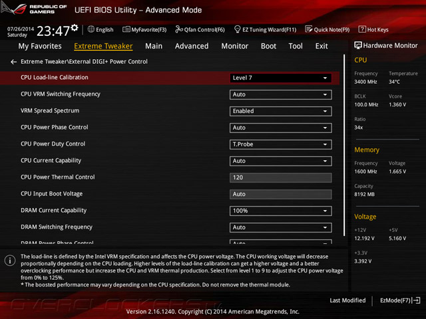426x319 pixels.
Task: Go back using the left arrow icon
Action: 13,62
